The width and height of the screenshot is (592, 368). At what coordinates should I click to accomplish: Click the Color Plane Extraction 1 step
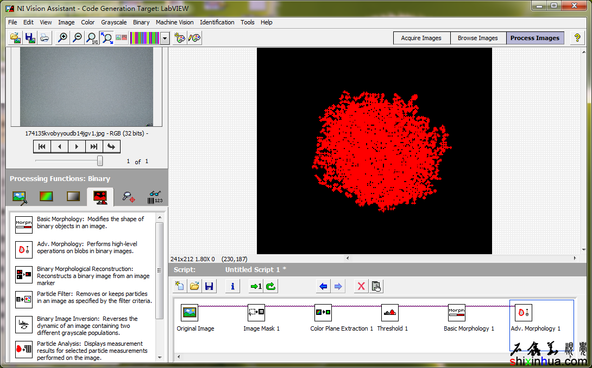(x=323, y=313)
